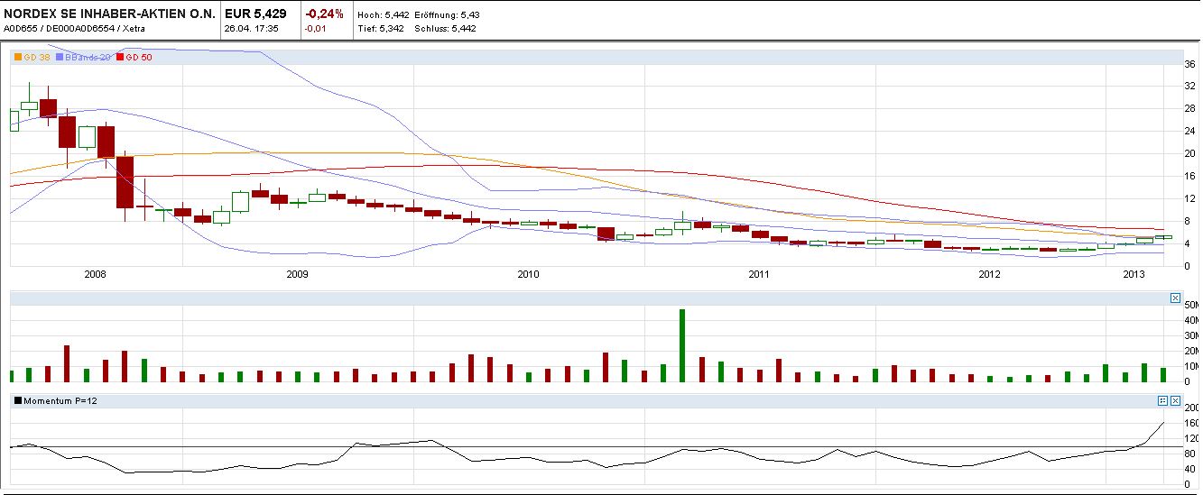The image size is (1203, 495).
Task: Select the NORDEX SE INHABER-AKTIEN O.N. title
Action: [x=110, y=14]
